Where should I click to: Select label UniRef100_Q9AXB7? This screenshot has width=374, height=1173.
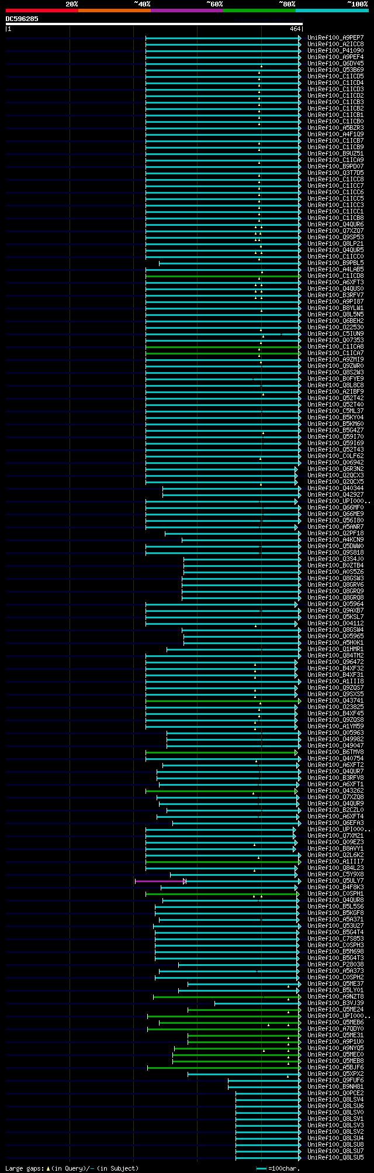pyautogui.click(x=335, y=611)
